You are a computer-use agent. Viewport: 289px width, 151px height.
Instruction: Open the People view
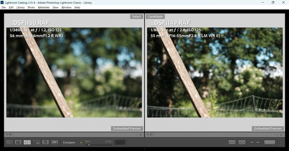[45, 142]
